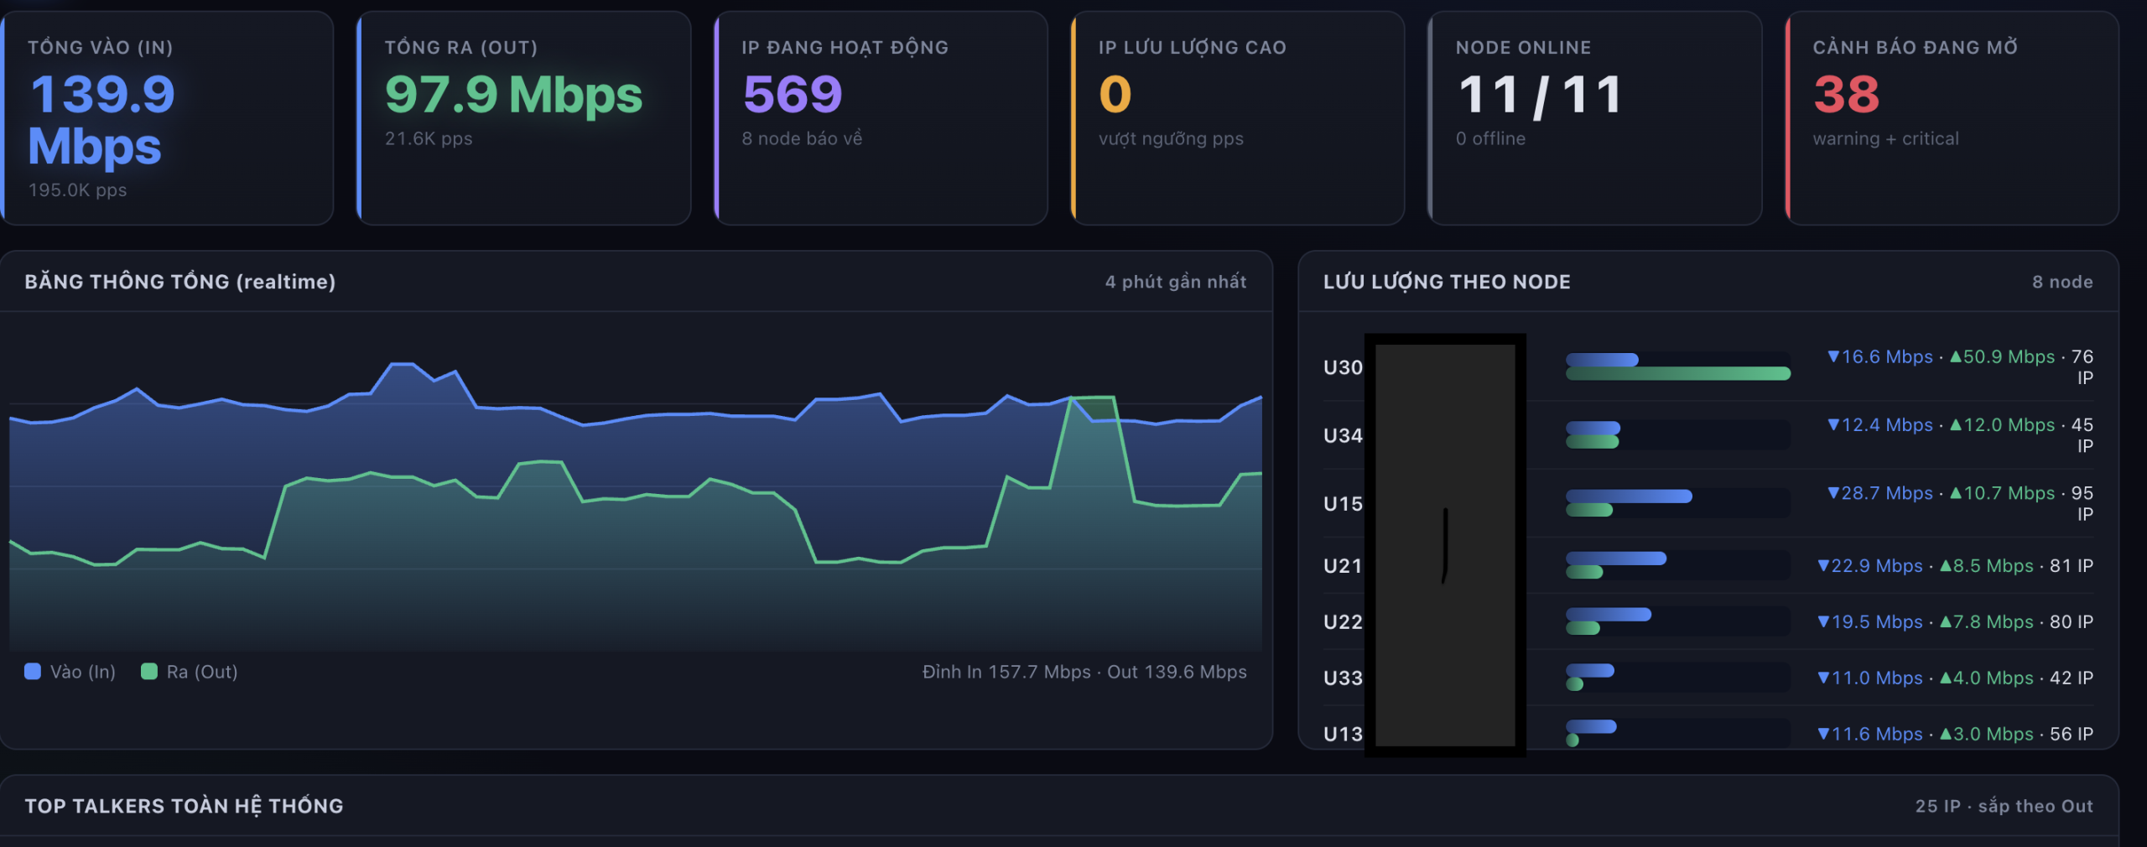This screenshot has width=2147, height=847.
Task: Click the Ra (Out) green legend swatch
Action: 149,671
